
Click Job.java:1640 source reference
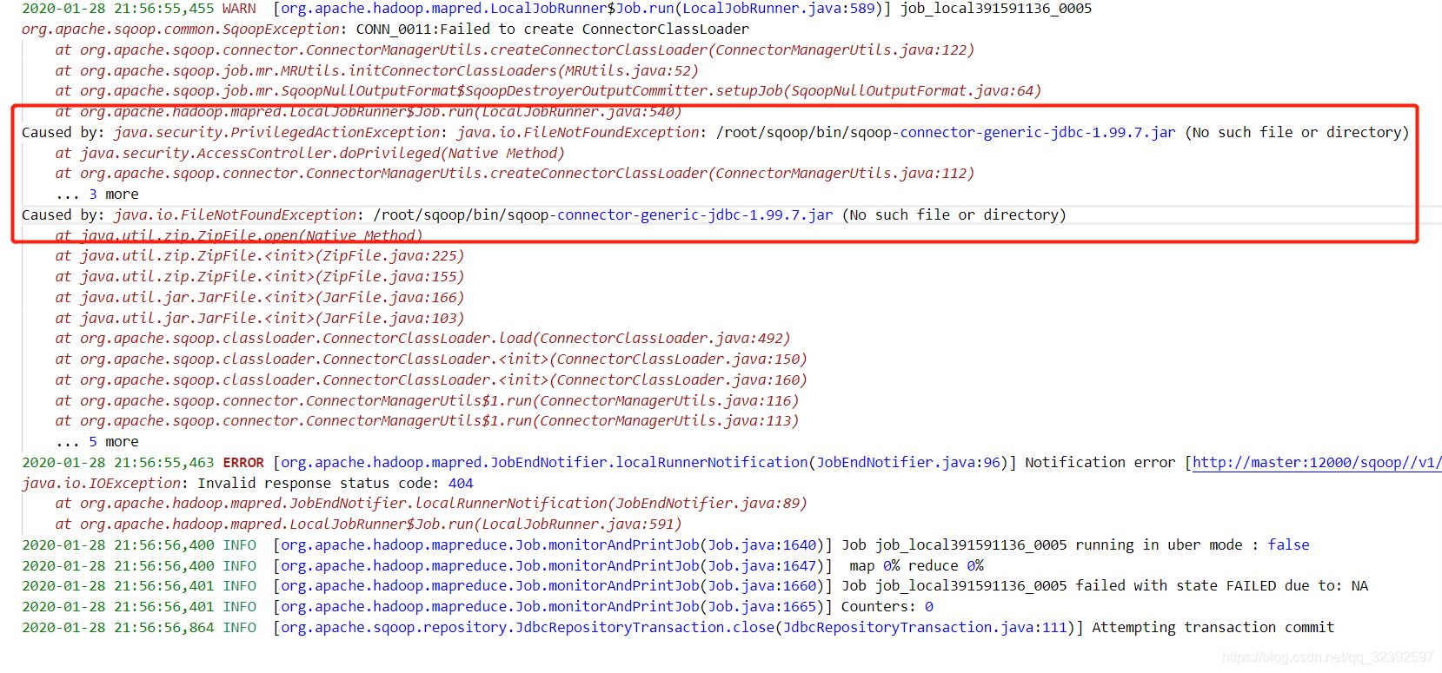[x=762, y=545]
